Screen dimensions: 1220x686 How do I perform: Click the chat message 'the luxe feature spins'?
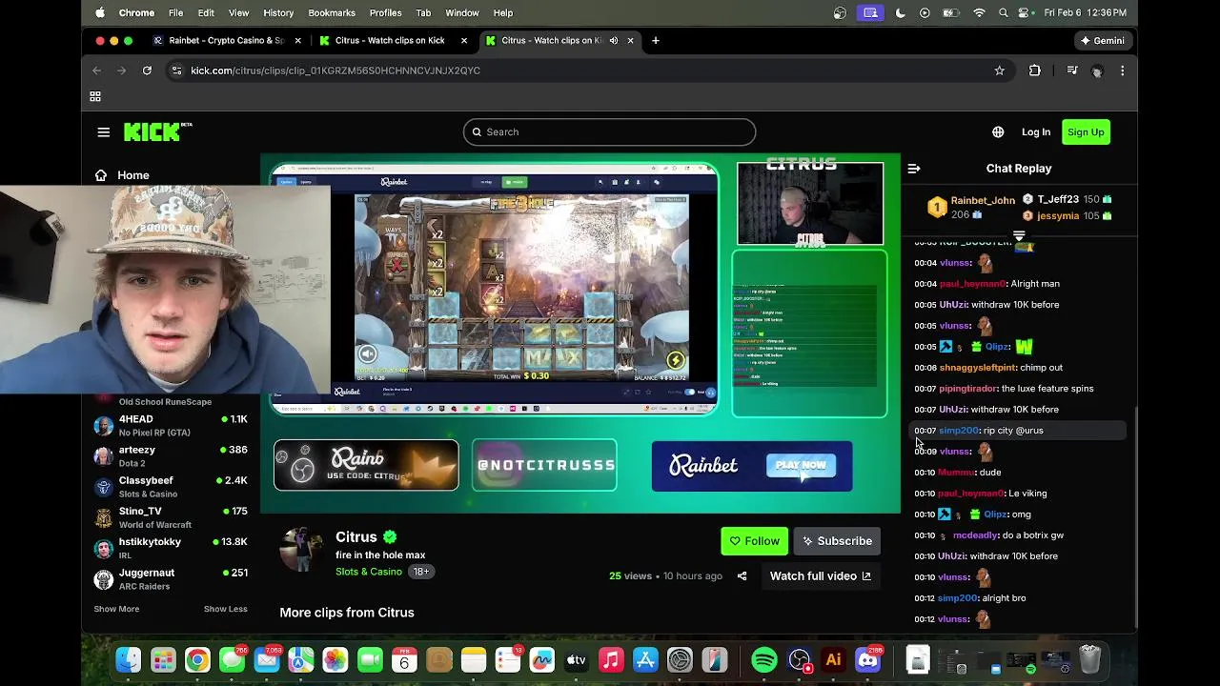(1047, 389)
